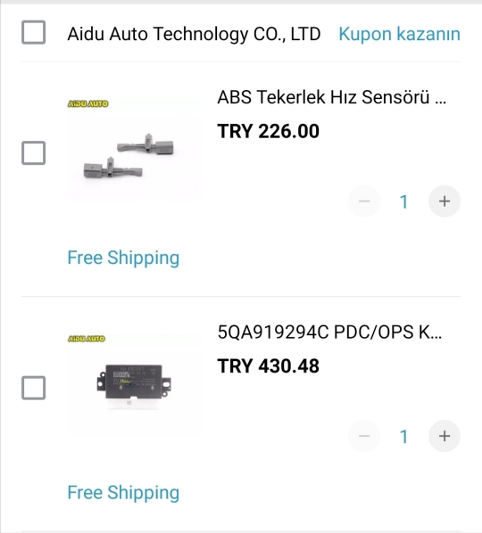Click the TRY 226.00 price
The image size is (482, 533).
(269, 131)
